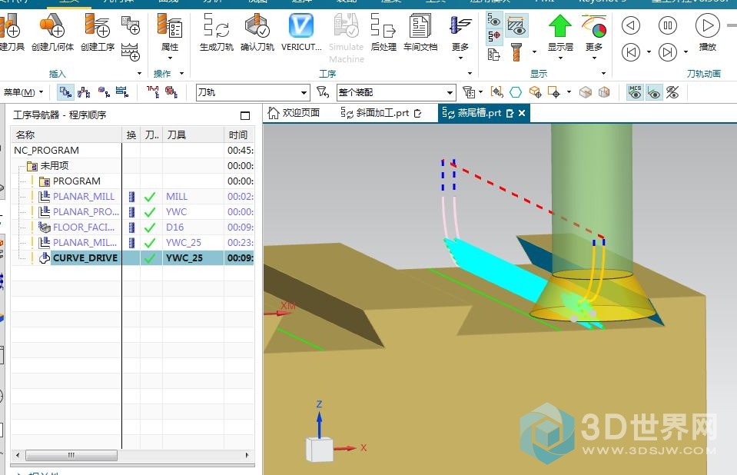
Task: Generate the tool path (生成刀轨)
Action: coord(216,32)
